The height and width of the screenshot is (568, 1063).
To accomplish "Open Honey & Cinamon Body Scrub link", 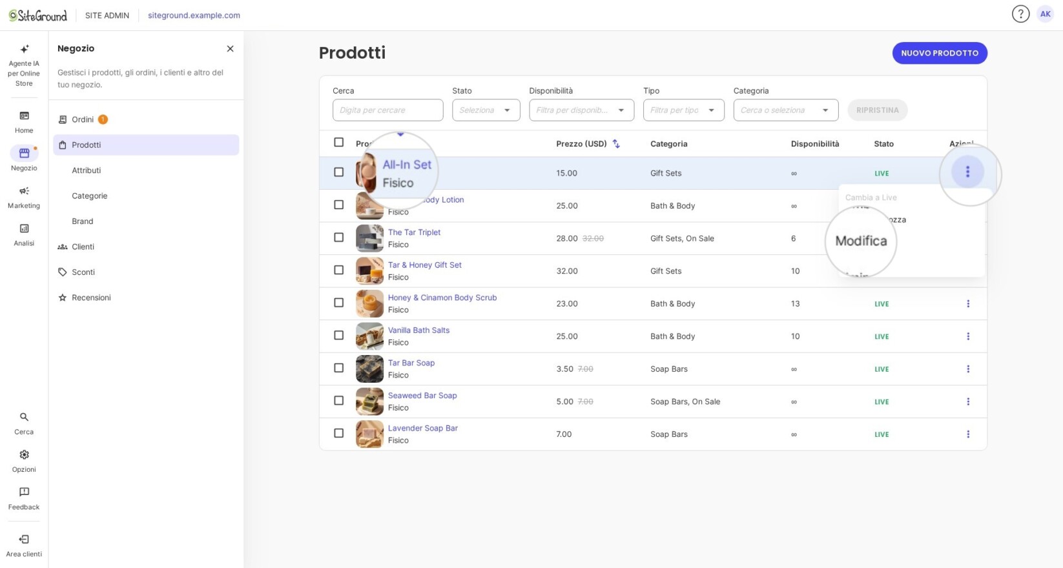I will pos(442,298).
